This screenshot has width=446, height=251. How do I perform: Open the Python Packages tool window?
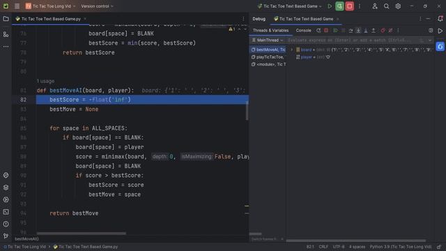6,188
